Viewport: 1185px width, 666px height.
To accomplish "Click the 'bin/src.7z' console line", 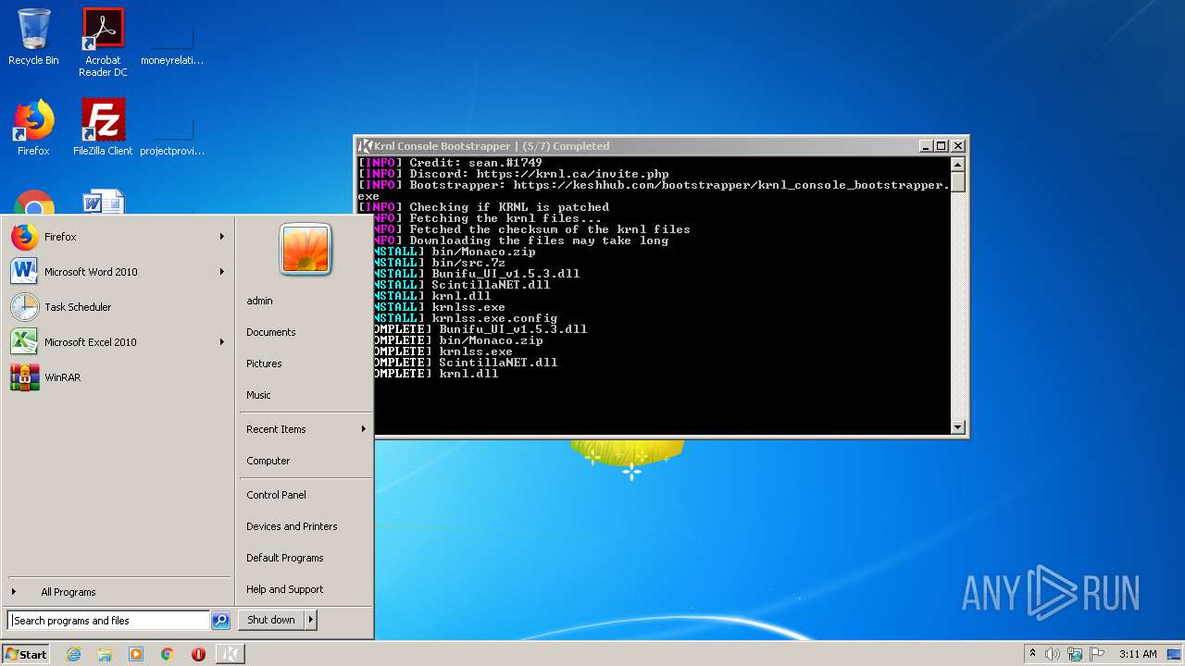I will 440,263.
